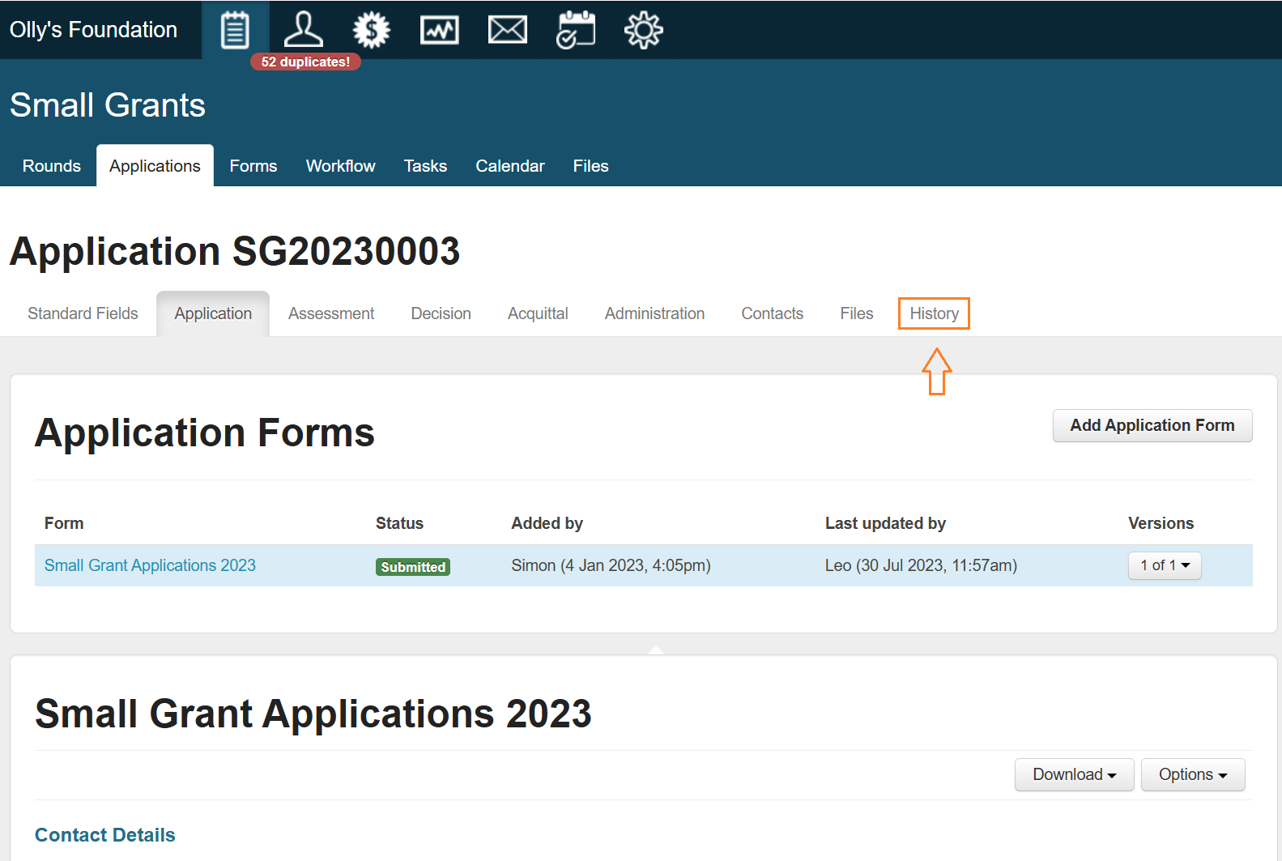Image resolution: width=1282 pixels, height=861 pixels.
Task: Click the envelope mail icon
Action: point(508,30)
